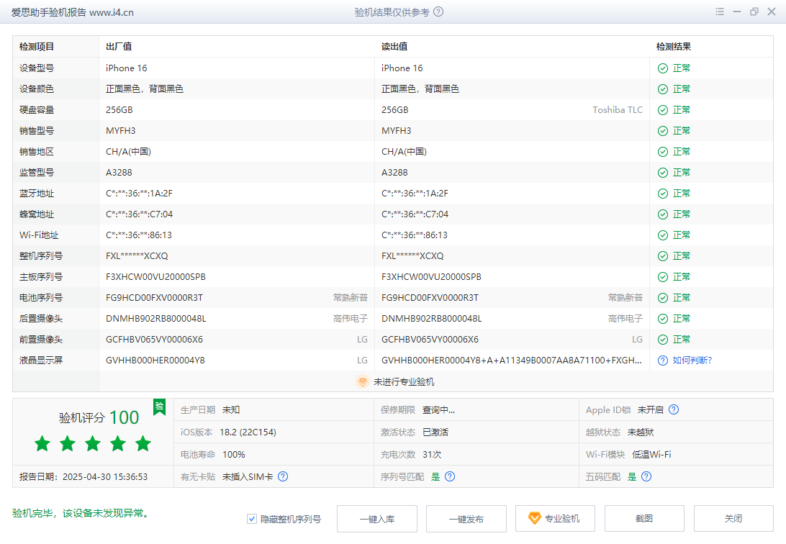Click the 生产日期 未知 value
This screenshot has width=786, height=544.
(231, 409)
